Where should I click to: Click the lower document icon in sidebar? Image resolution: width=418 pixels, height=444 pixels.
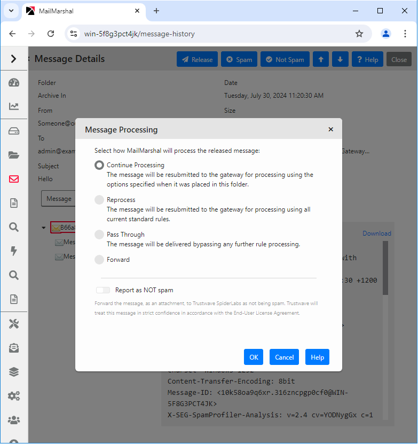click(x=14, y=299)
